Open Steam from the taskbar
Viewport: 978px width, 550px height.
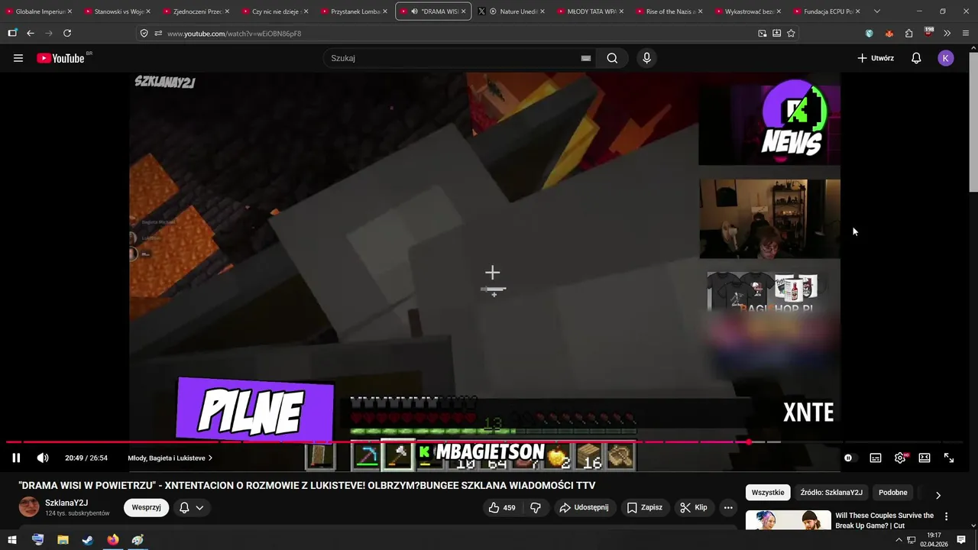click(x=88, y=539)
